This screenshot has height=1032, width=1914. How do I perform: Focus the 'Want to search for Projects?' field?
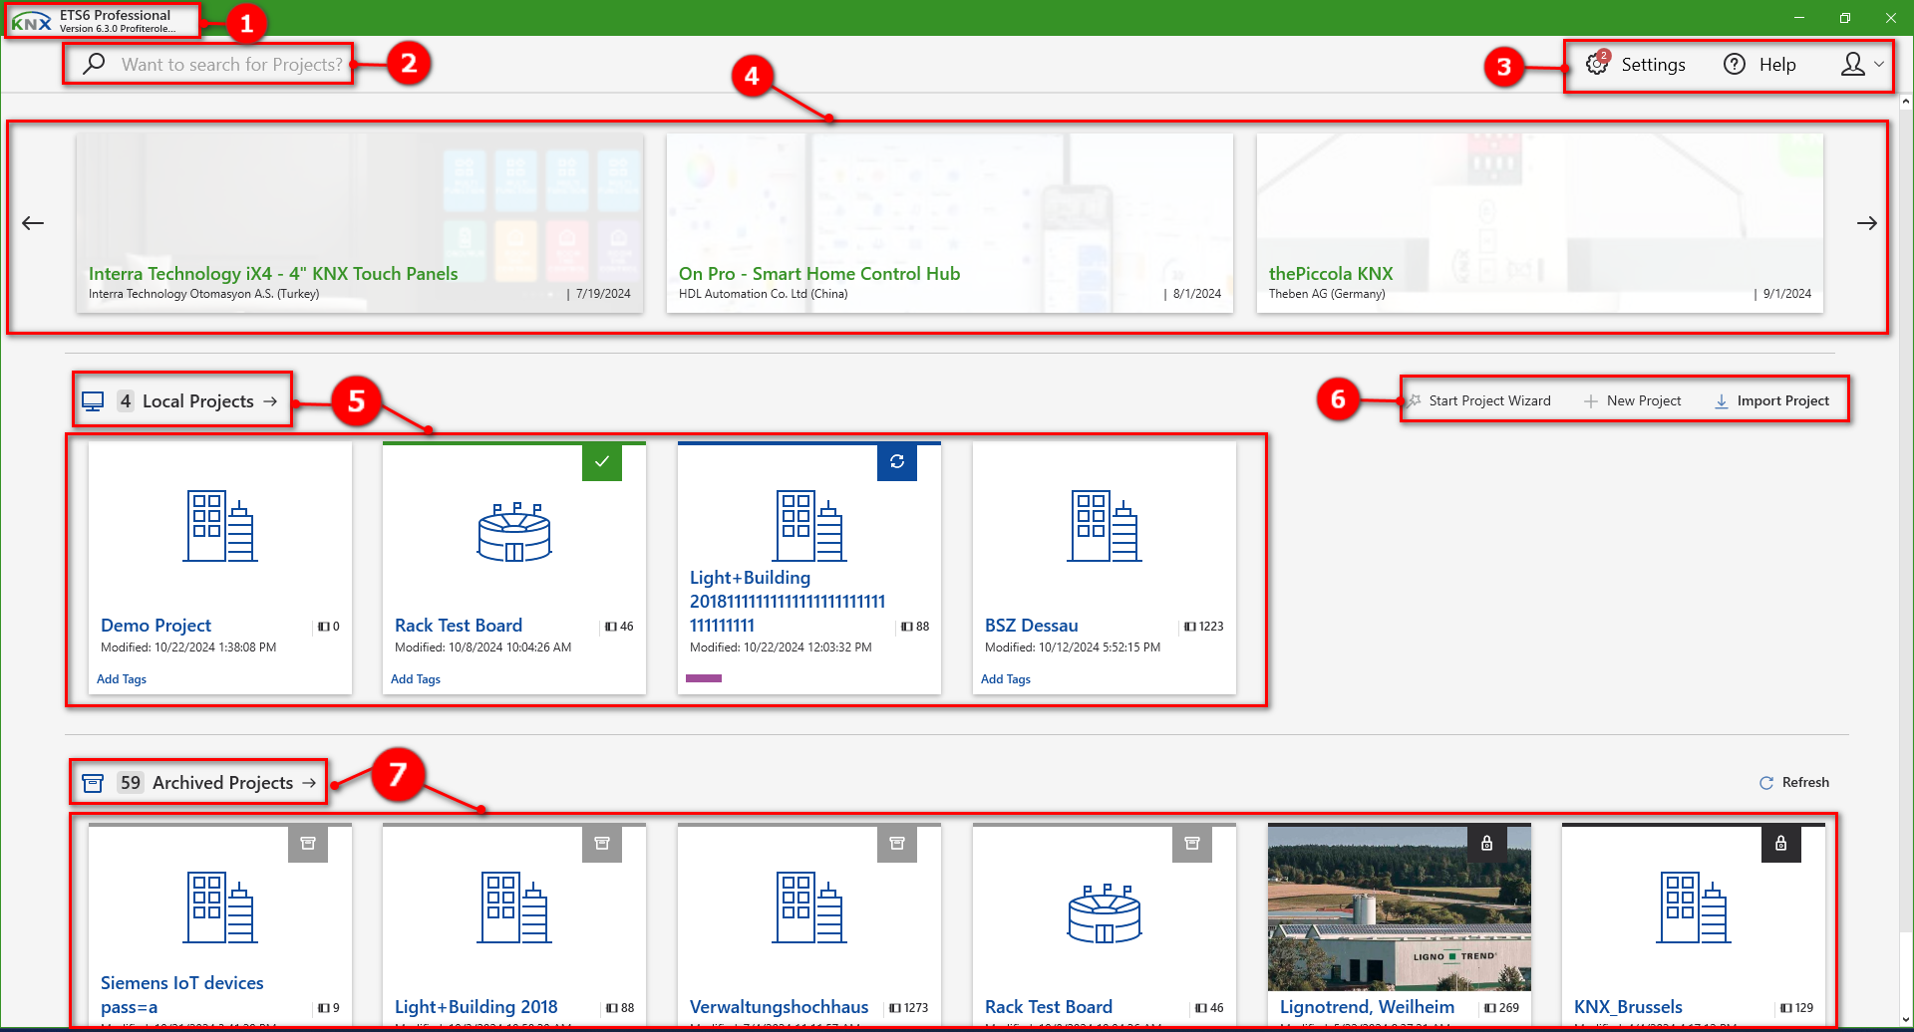tap(231, 65)
